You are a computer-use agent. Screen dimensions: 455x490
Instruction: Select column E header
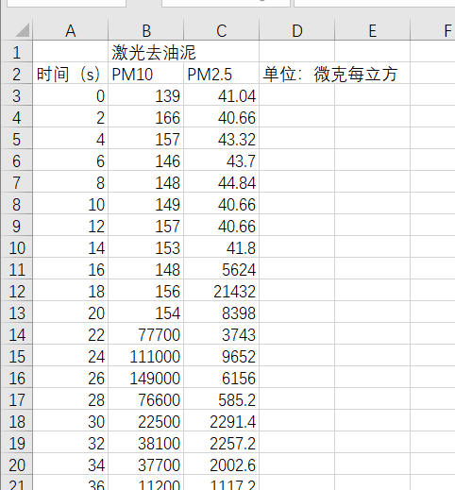pyautogui.click(x=373, y=30)
